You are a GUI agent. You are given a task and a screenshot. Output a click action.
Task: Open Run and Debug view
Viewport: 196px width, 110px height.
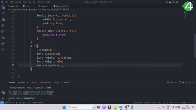click(x=3, y=25)
